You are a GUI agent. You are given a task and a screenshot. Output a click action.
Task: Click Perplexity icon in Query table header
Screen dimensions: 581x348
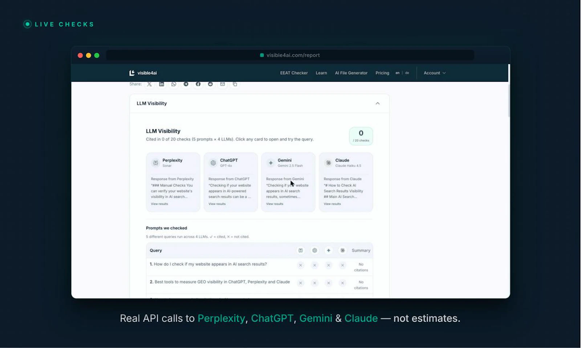[301, 250]
